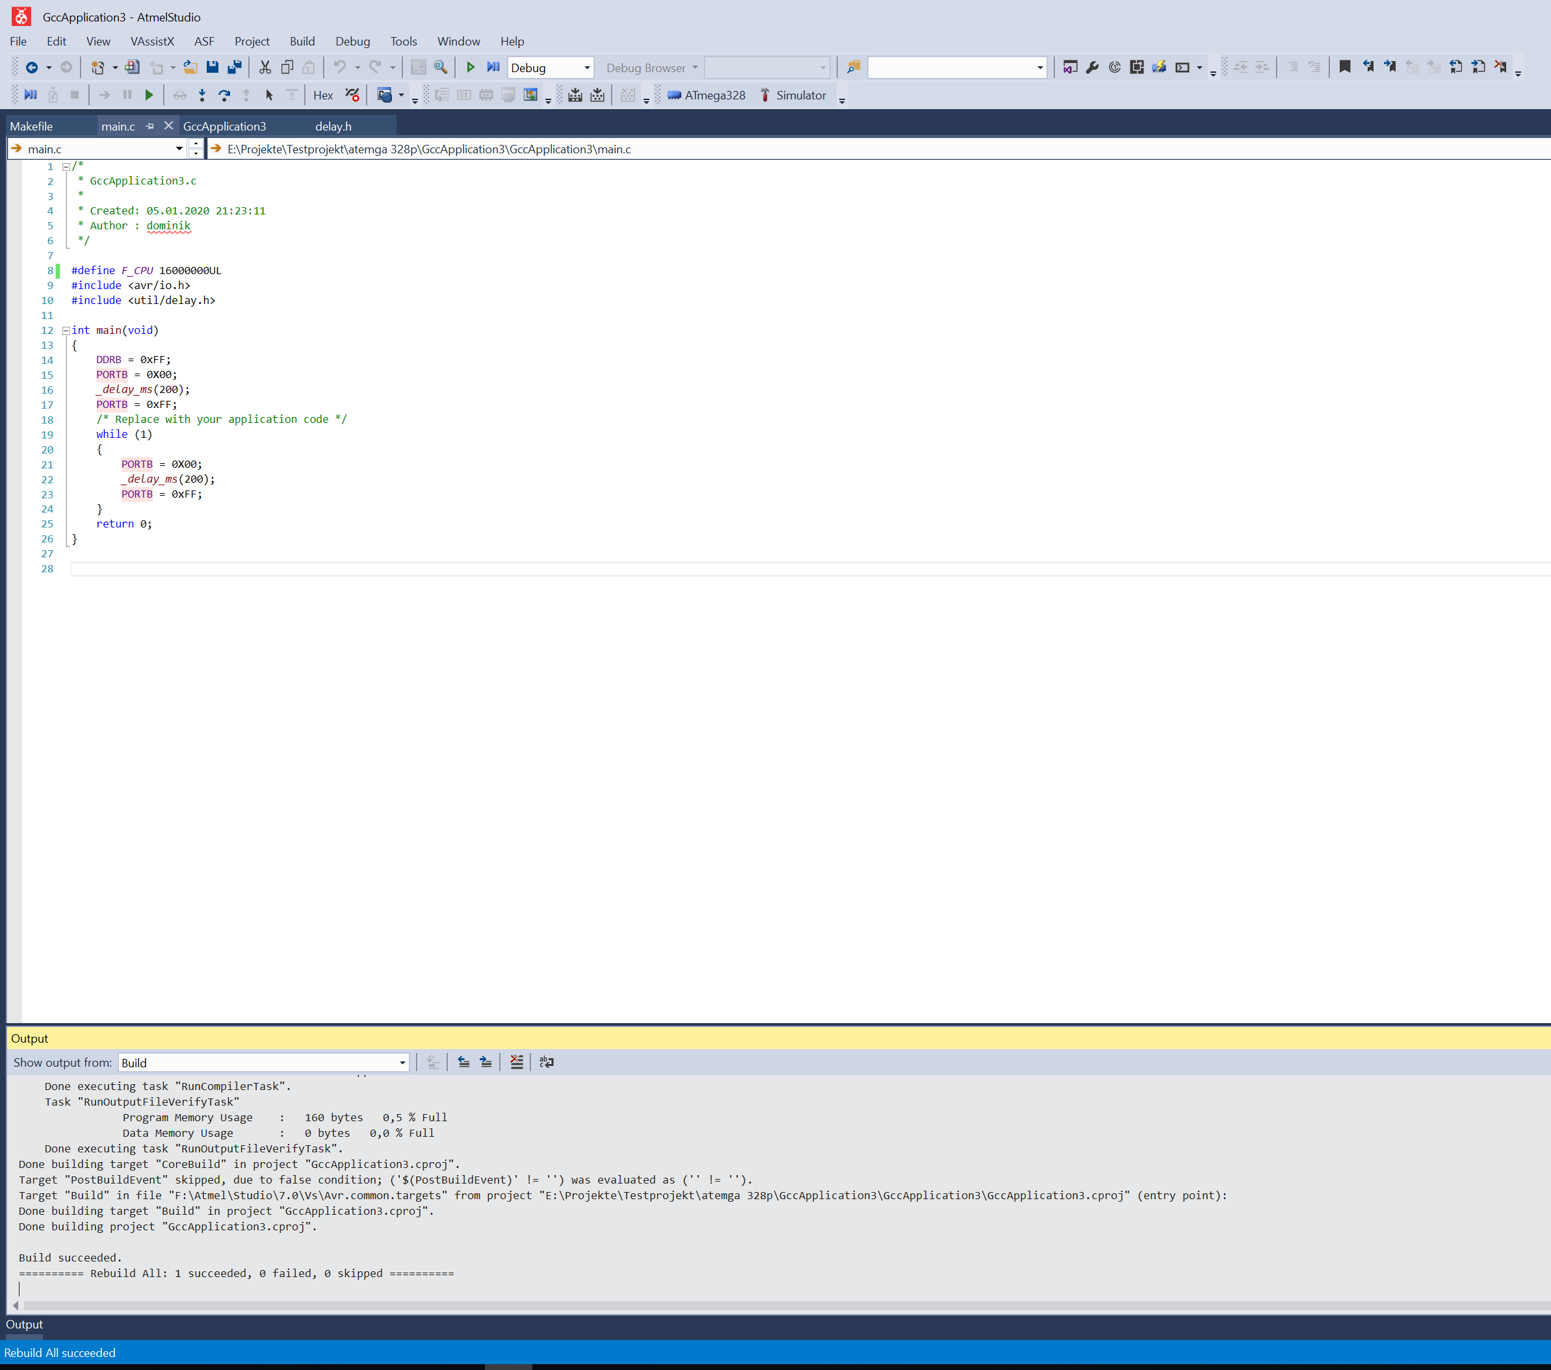The height and width of the screenshot is (1370, 1551).
Task: Collapse the main function at line 12
Action: pos(66,331)
